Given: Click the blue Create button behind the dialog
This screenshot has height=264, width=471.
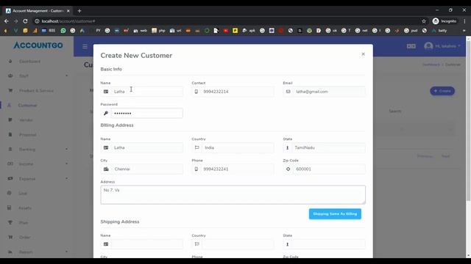Looking at the screenshot, I should click(x=442, y=91).
